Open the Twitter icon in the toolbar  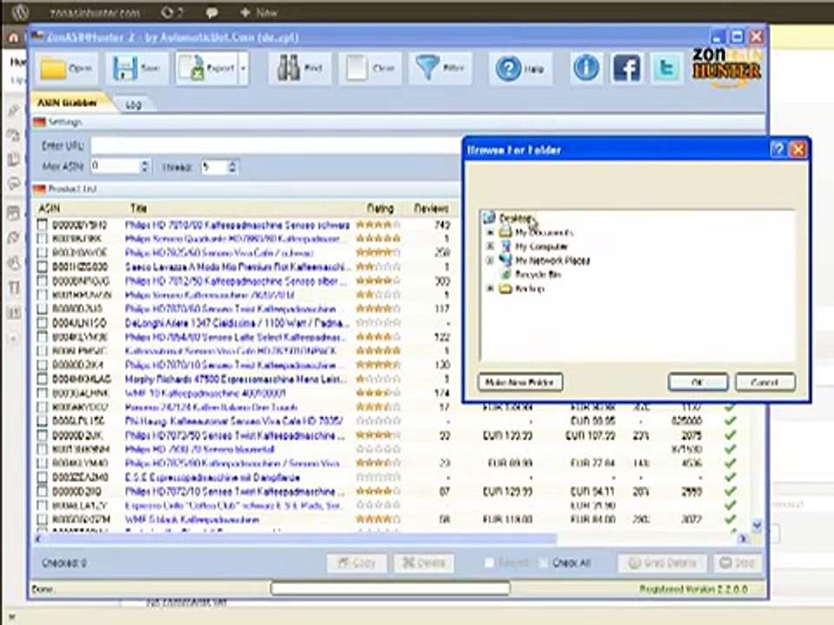click(x=666, y=68)
